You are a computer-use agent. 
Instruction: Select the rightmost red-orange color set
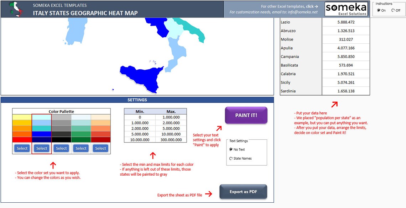[x=100, y=148]
